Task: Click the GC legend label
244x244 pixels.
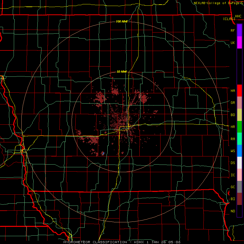Action: pyautogui.click(x=233, y=187)
